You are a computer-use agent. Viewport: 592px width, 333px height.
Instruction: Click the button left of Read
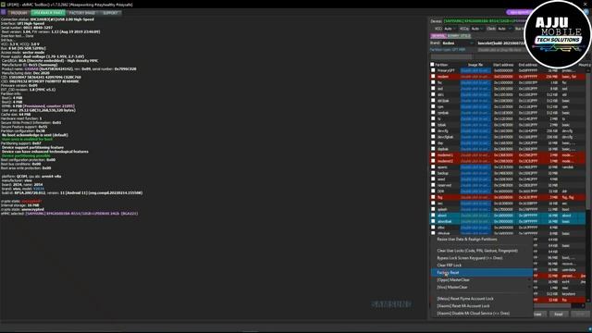[539, 314]
